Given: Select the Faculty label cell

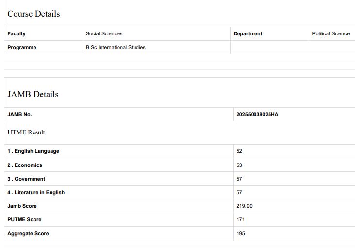Looking at the screenshot, I should tap(17, 34).
